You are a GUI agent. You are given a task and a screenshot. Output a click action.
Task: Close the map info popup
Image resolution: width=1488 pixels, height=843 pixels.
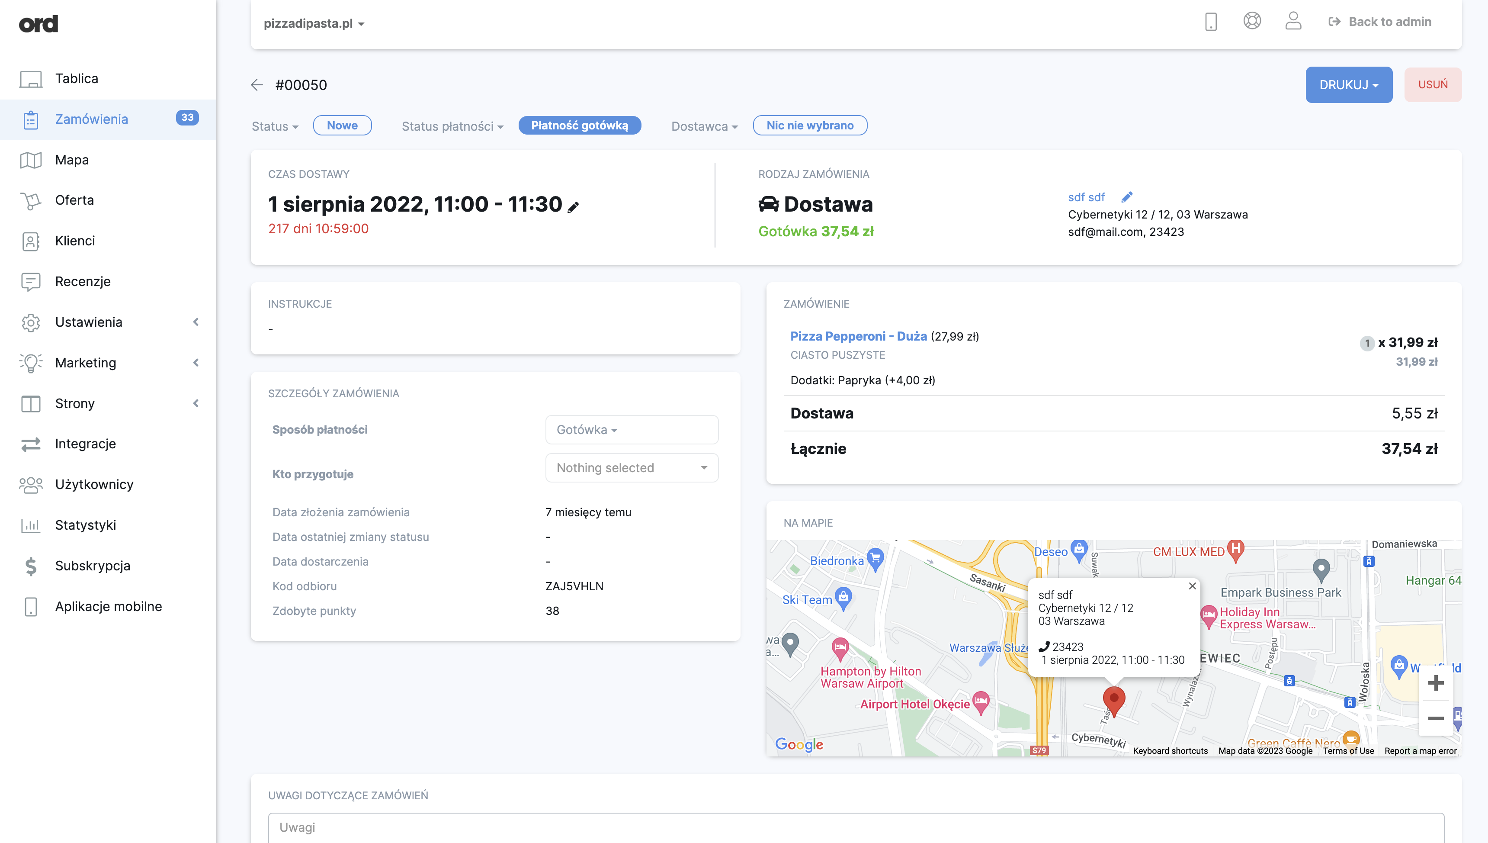1193,586
